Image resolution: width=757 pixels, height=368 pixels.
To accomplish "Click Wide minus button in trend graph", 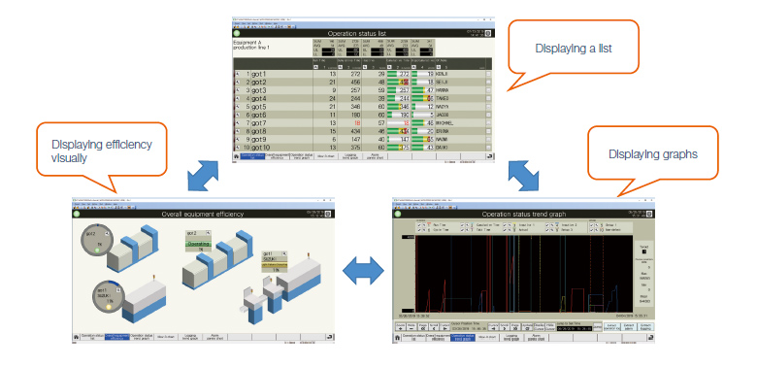I will [x=411, y=327].
